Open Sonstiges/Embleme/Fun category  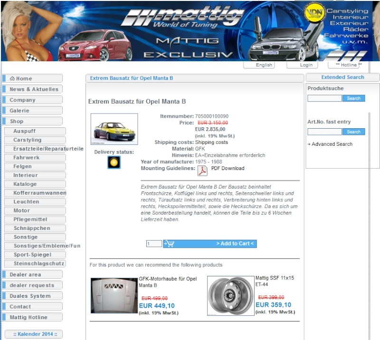[x=42, y=246]
